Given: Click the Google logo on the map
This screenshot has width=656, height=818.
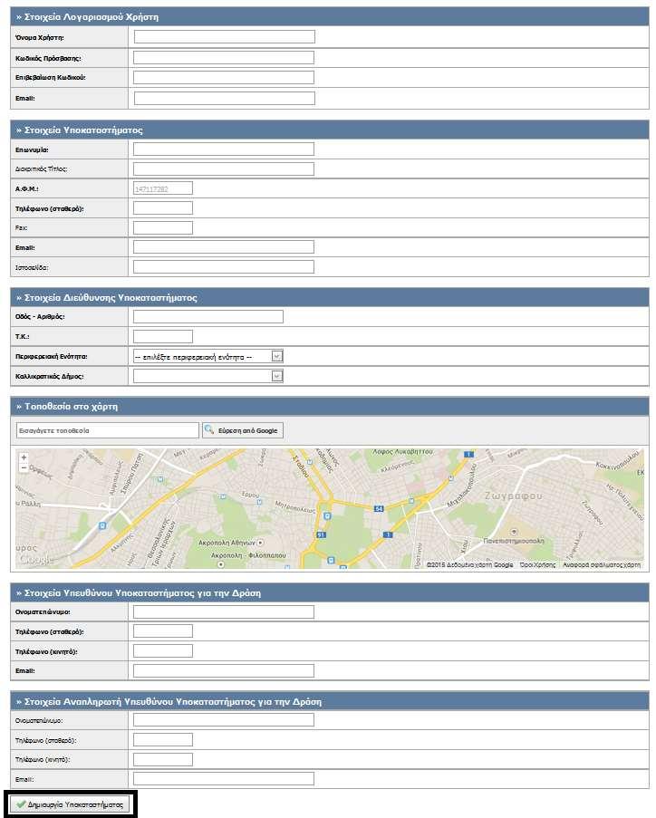Looking at the screenshot, I should pos(36,560).
